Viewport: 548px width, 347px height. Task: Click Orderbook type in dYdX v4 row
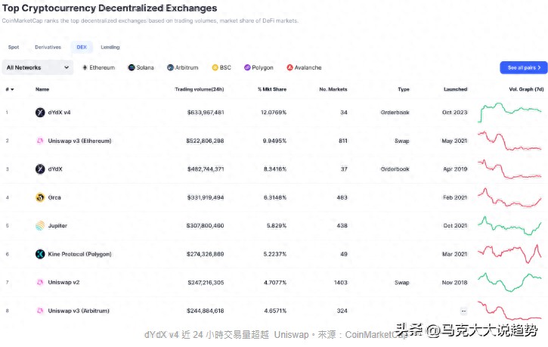pyautogui.click(x=395, y=113)
